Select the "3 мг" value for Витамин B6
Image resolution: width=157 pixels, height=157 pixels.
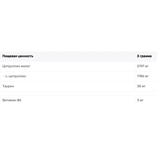tap(146, 100)
